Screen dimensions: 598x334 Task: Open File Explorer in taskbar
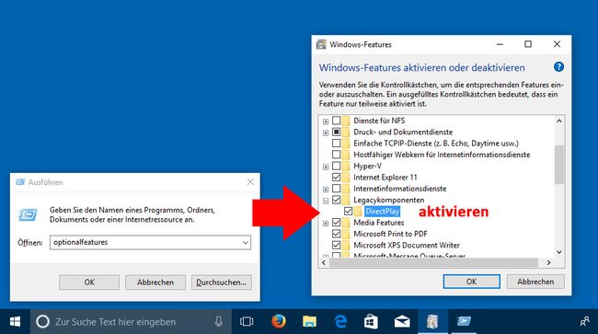[x=309, y=321]
